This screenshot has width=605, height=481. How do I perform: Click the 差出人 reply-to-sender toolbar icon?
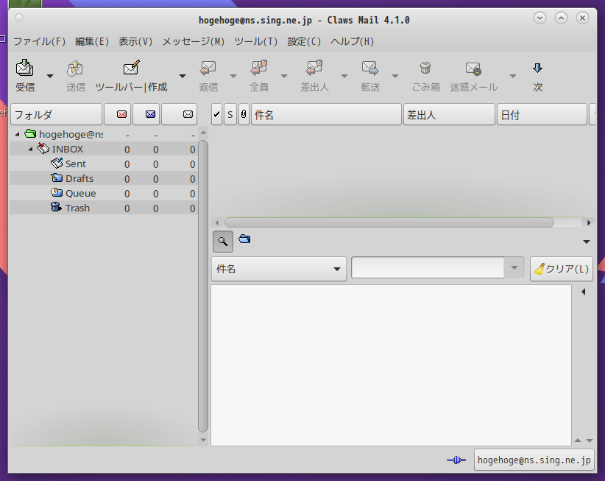314,68
